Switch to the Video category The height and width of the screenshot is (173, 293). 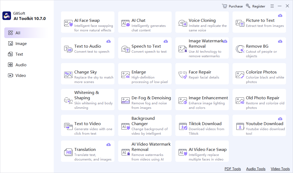click(26, 75)
